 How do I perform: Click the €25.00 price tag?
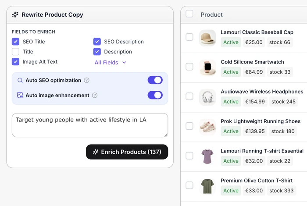point(254,42)
